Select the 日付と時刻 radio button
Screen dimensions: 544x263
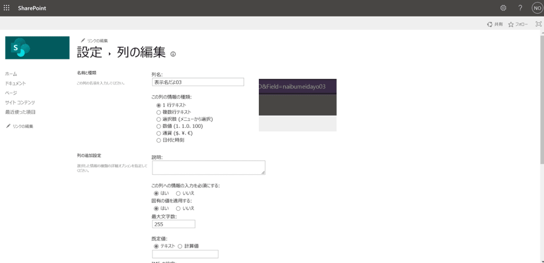coord(159,140)
